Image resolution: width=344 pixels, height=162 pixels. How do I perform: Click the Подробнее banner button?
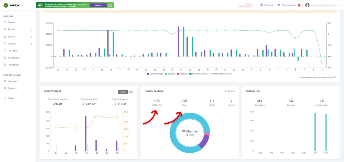(x=98, y=5)
